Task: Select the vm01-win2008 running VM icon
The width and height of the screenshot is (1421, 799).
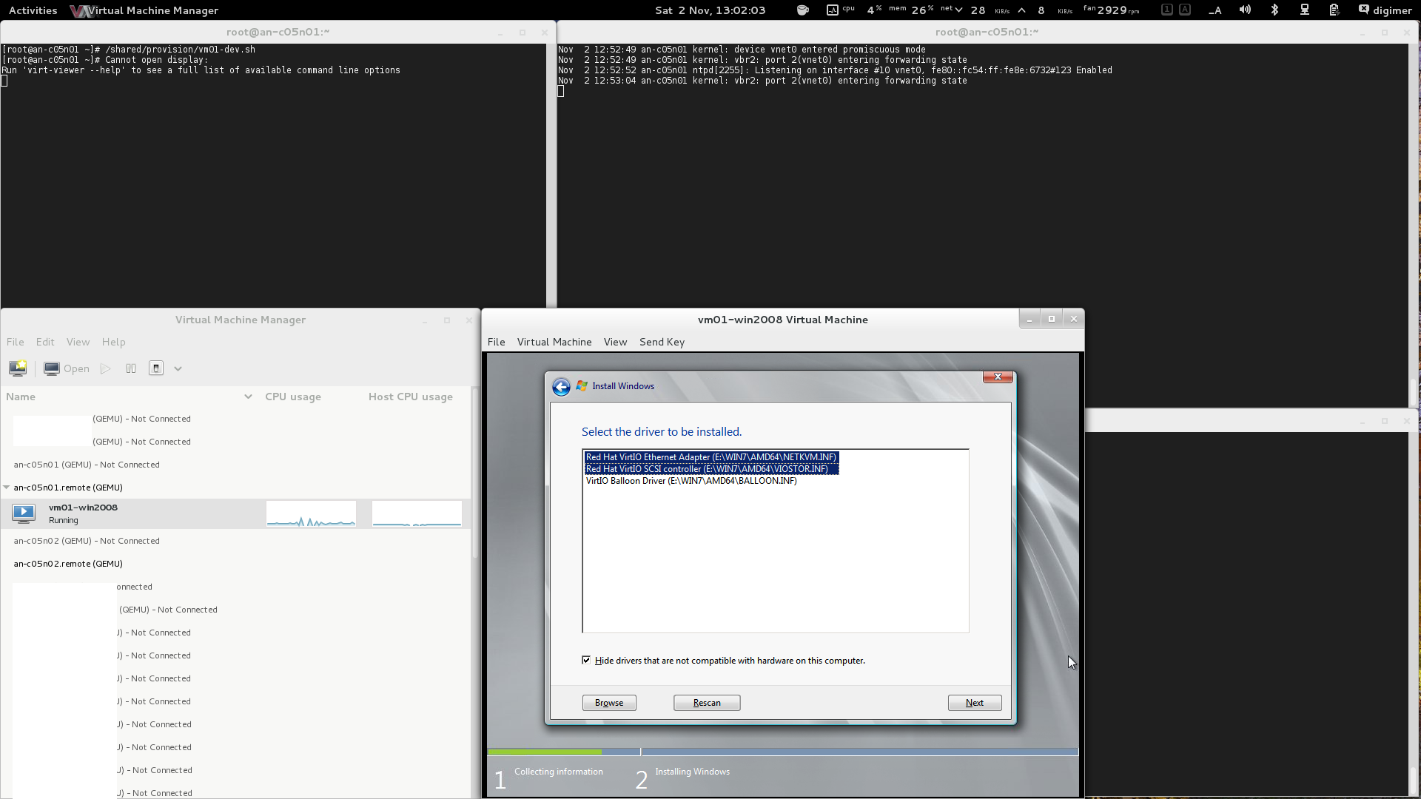Action: coord(24,513)
